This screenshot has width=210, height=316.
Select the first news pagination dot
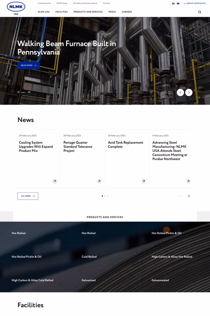click(x=102, y=196)
